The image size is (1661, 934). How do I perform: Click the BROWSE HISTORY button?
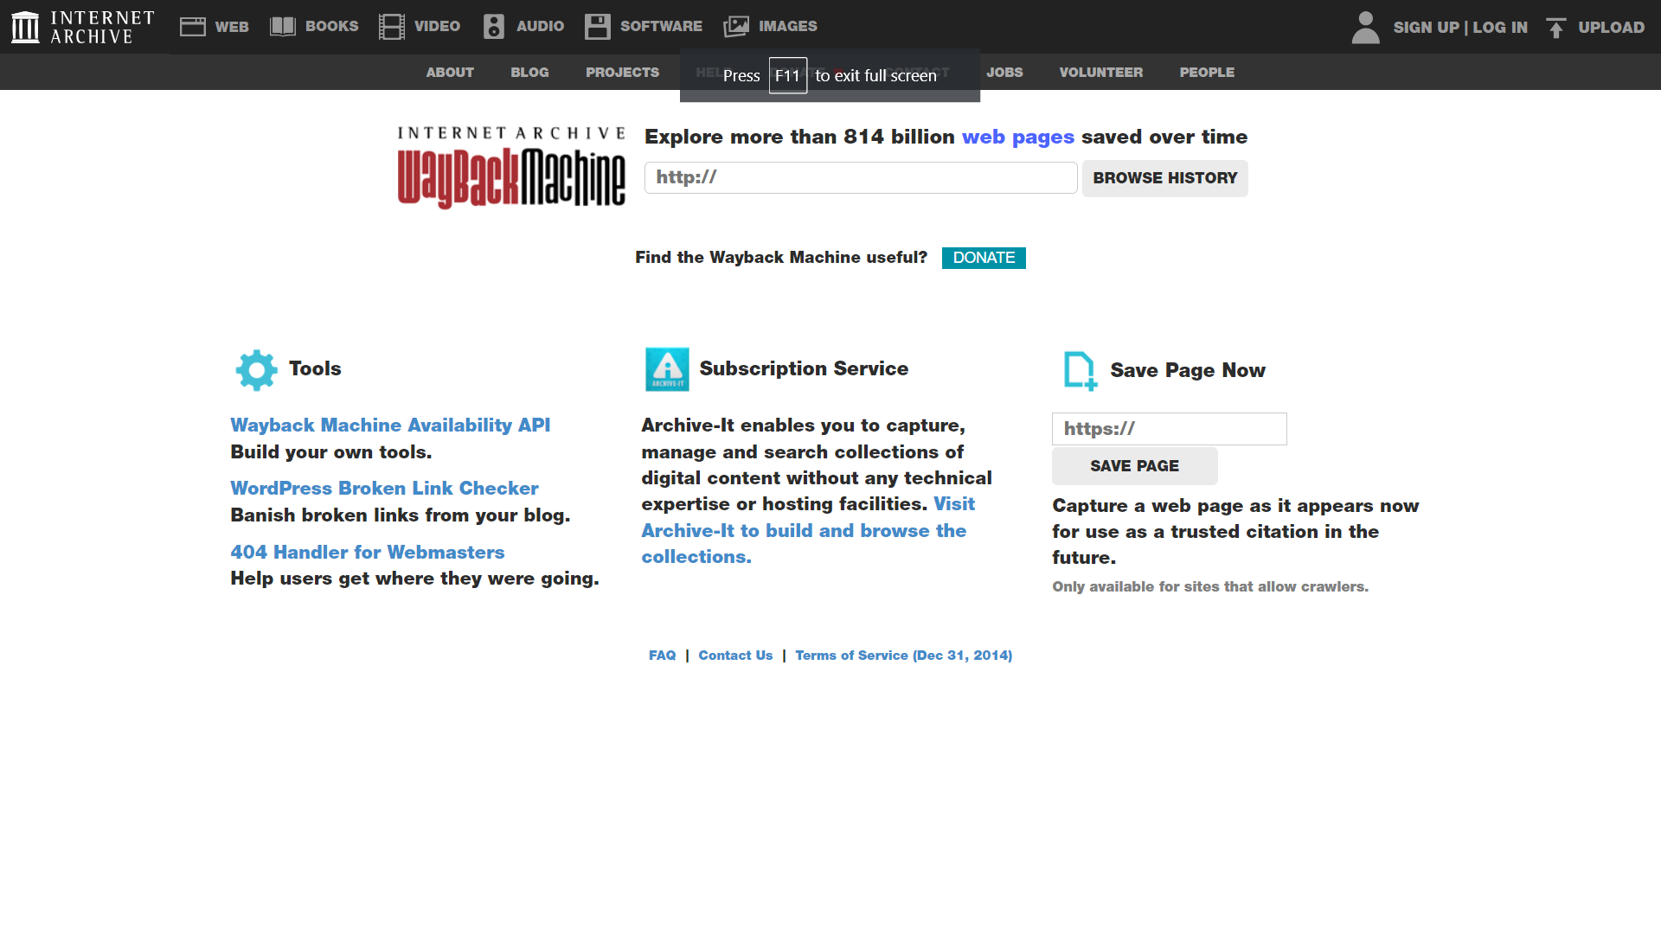1165,178
